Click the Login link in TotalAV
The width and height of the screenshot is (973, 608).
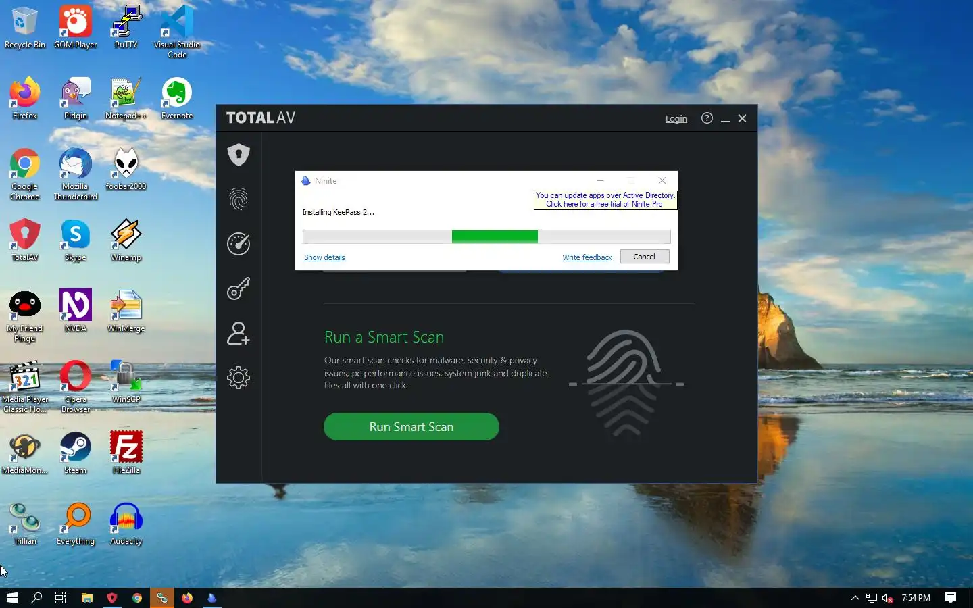tap(676, 118)
